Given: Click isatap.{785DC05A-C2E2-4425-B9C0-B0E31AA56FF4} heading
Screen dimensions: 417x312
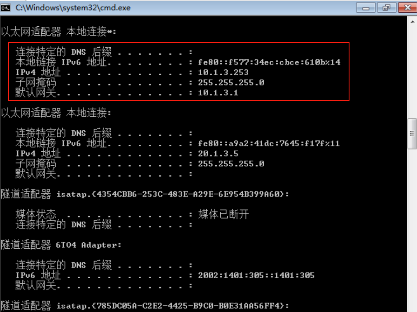Looking at the screenshot, I should pyautogui.click(x=144, y=305).
